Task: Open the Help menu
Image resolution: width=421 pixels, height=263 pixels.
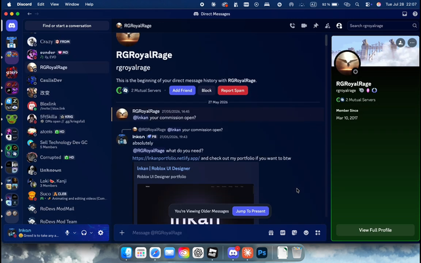Action: pyautogui.click(x=89, y=5)
